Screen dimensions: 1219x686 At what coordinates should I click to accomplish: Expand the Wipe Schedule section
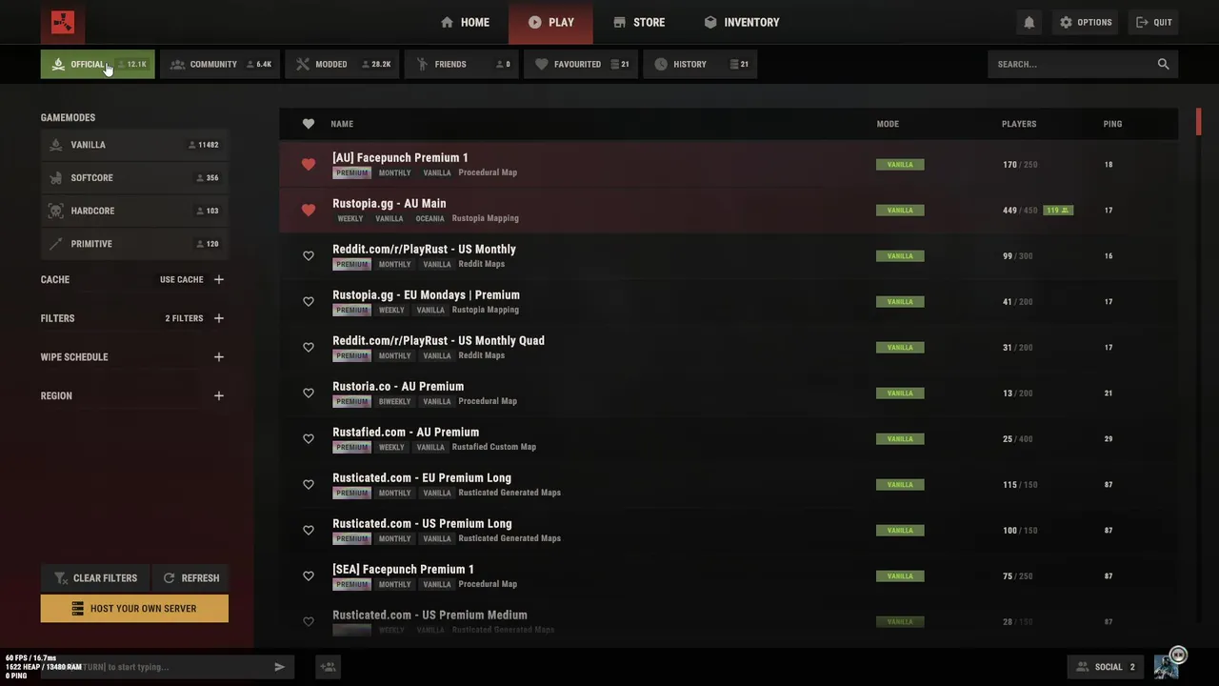point(219,357)
